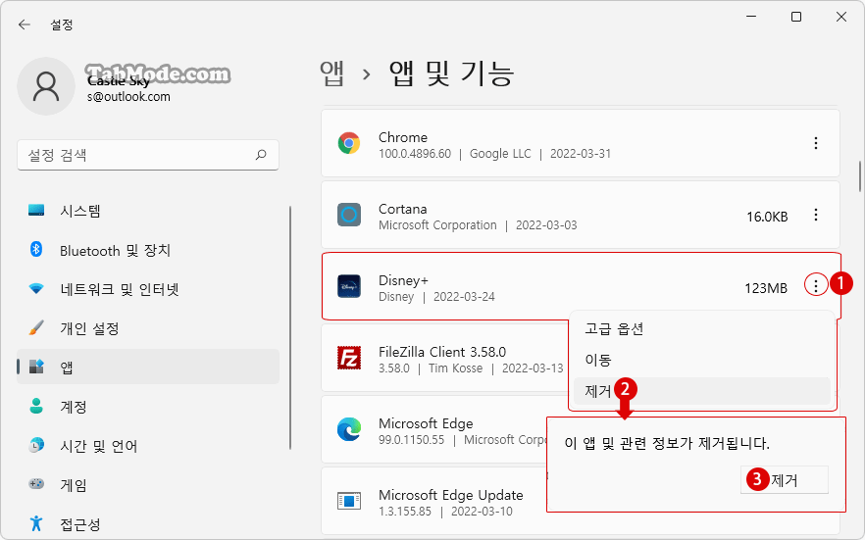The width and height of the screenshot is (865, 540).
Task: Select the 앱 category in sidebar
Action: tap(148, 367)
